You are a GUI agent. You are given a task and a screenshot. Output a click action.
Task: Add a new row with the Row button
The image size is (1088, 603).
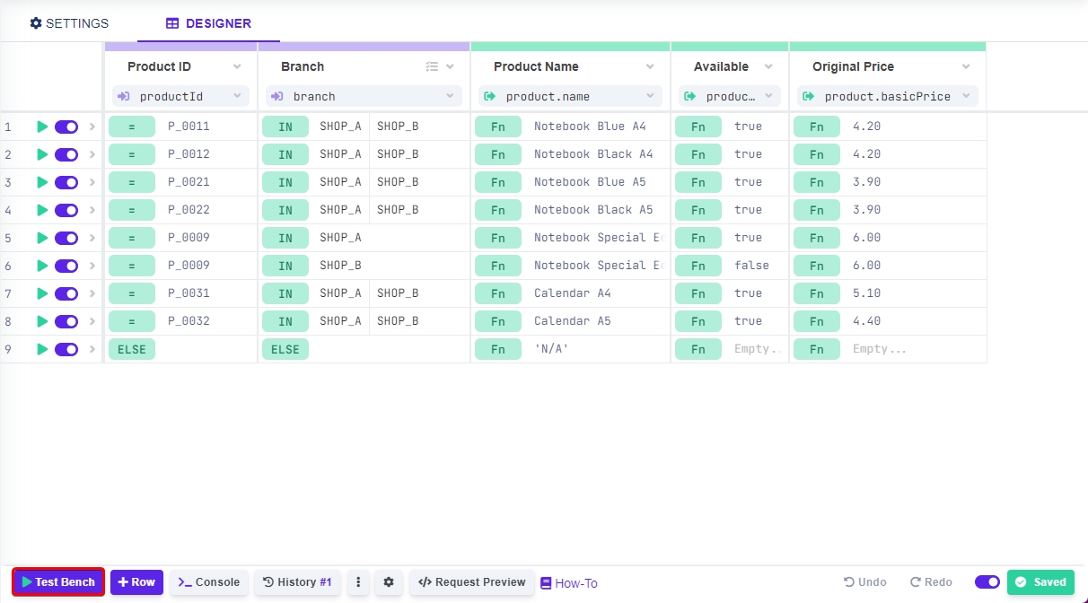(x=136, y=582)
